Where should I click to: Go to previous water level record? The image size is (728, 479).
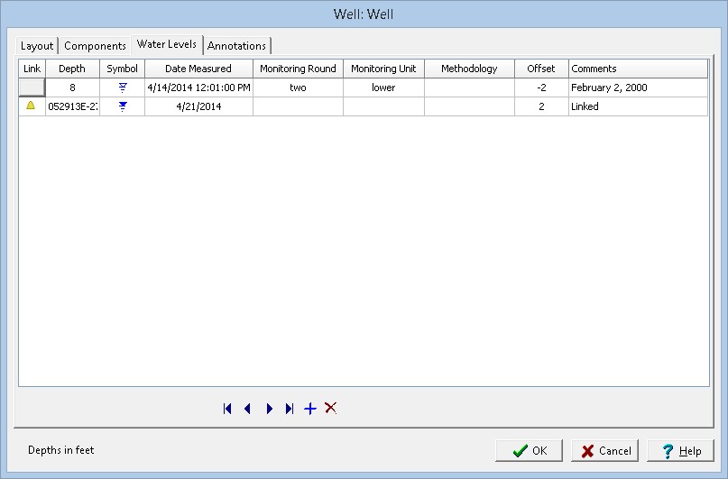pos(247,409)
